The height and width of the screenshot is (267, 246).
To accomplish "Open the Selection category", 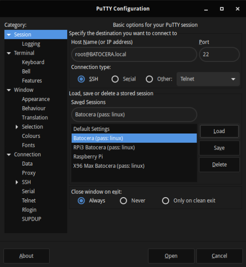I will point(32,127).
